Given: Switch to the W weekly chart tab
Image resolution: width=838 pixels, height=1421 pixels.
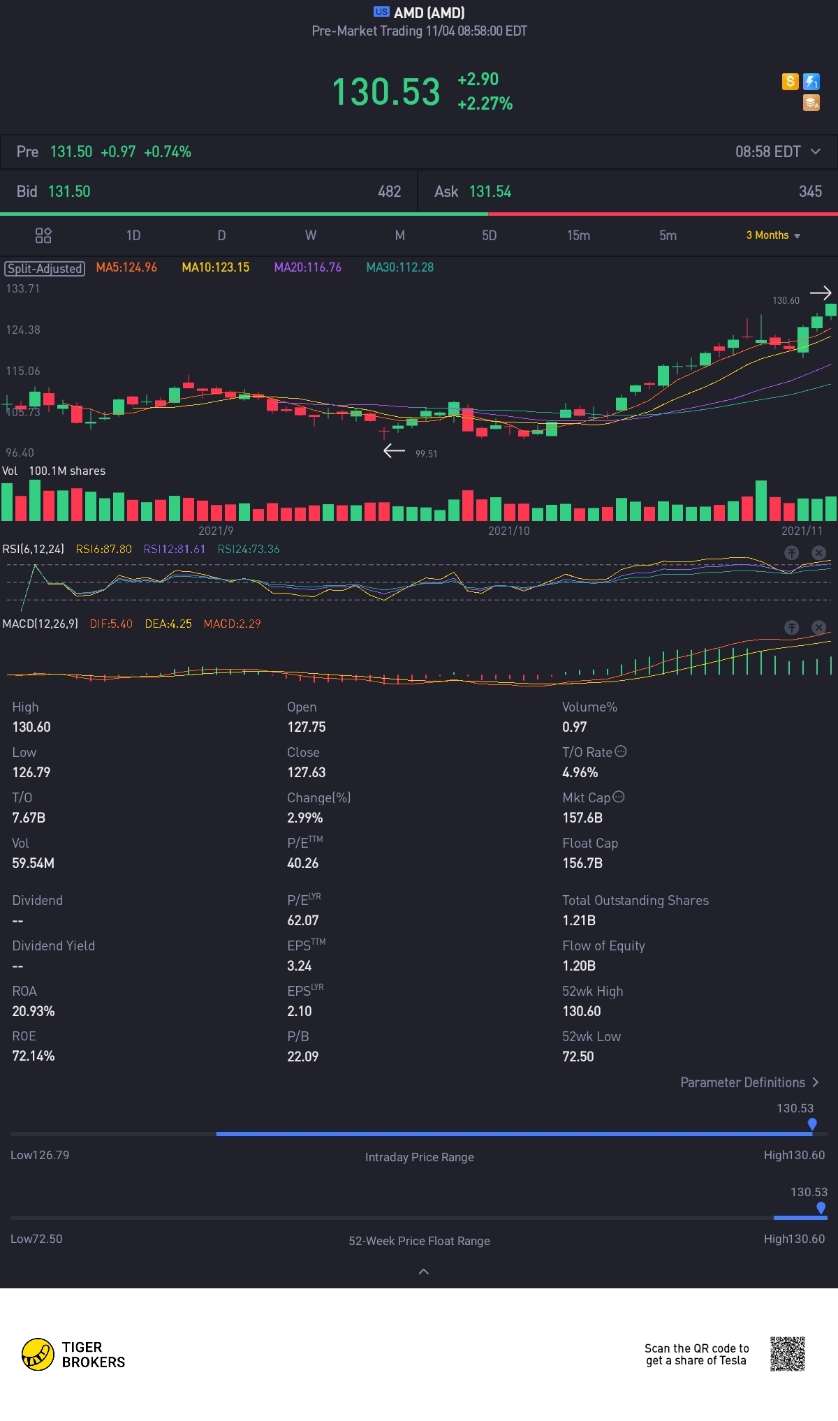Looking at the screenshot, I should pos(311,235).
